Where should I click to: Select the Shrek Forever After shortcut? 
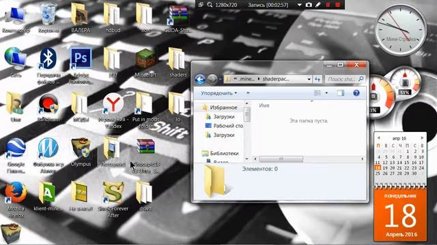pyautogui.click(x=113, y=199)
